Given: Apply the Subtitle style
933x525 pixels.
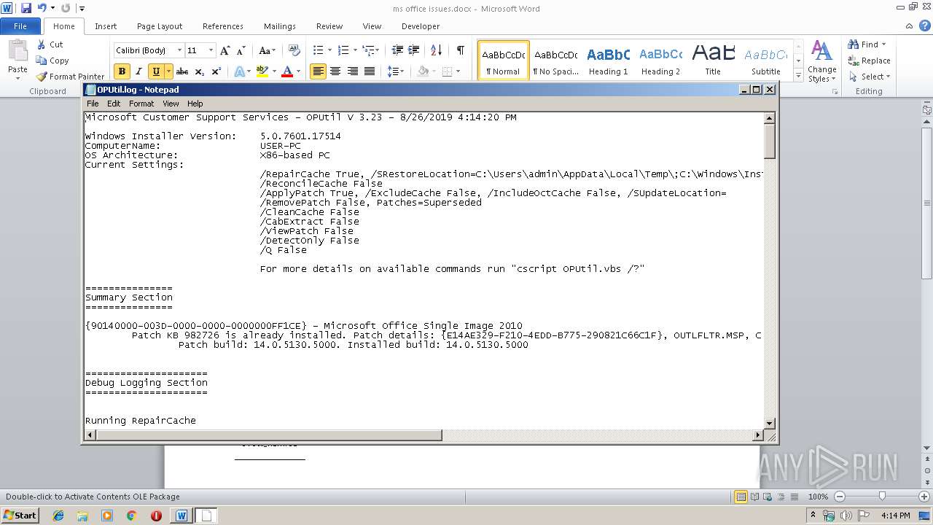Looking at the screenshot, I should point(765,61).
